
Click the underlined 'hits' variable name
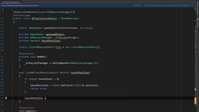click(58, 47)
